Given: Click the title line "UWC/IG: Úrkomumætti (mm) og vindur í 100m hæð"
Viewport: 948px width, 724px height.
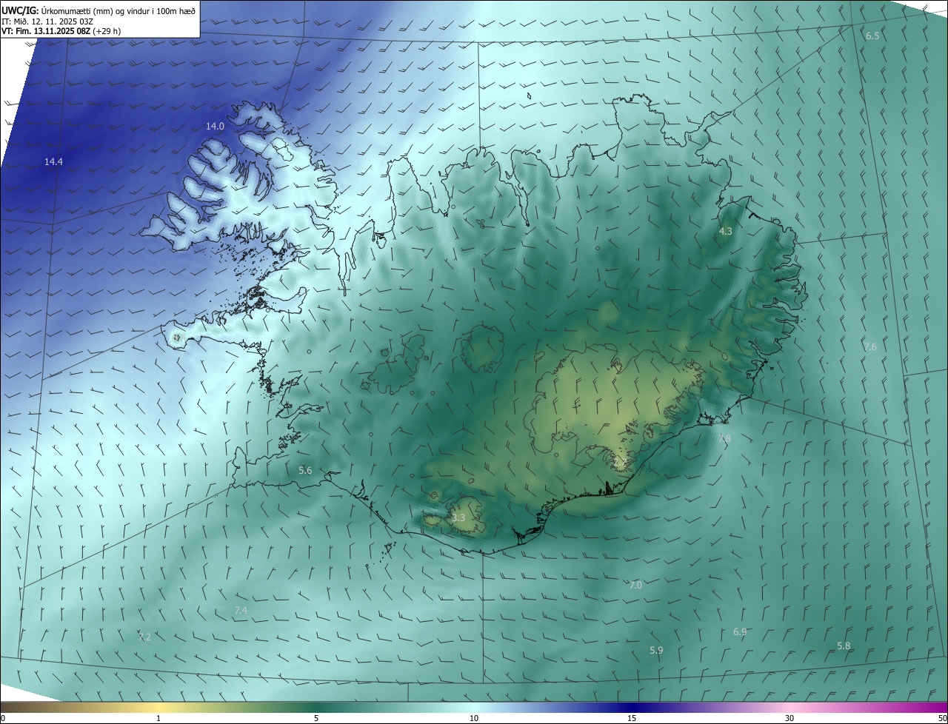Looking at the screenshot, I should pos(99,10).
